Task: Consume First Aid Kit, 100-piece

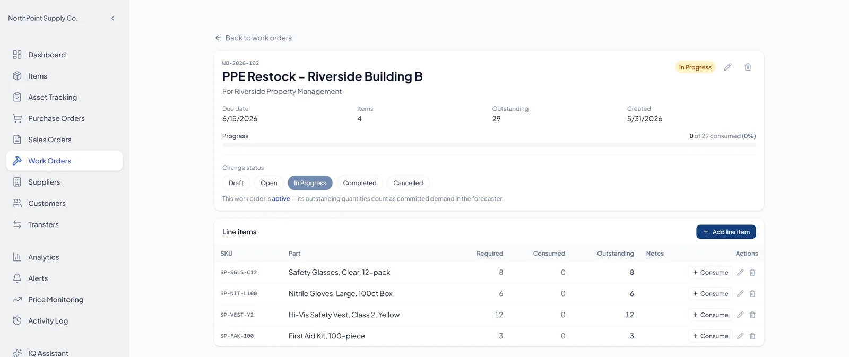Action: [710, 336]
